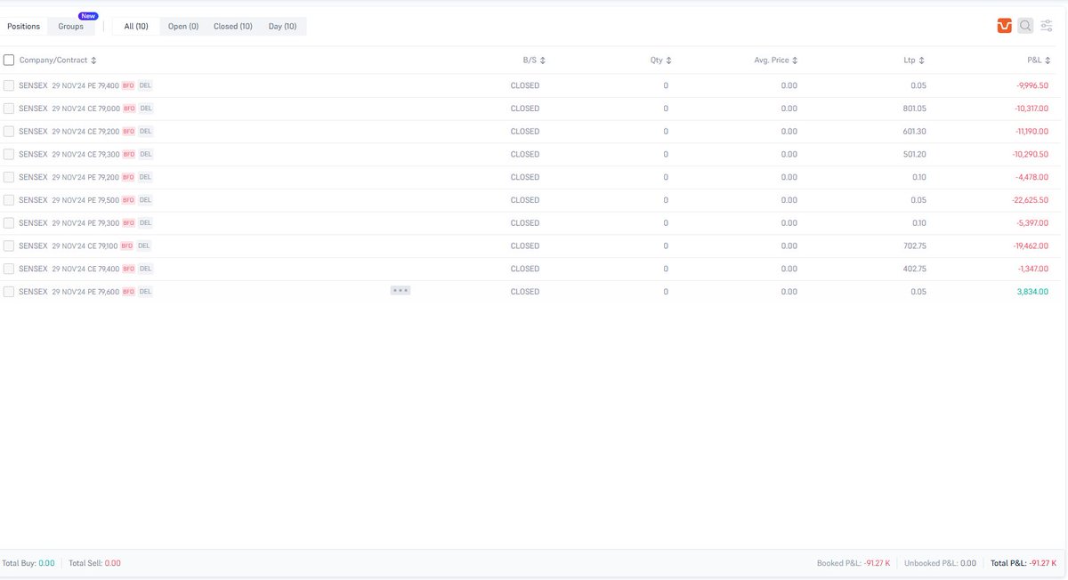Click the Unbooked P&L value in footer
Screen dimensions: 1068x580
coord(968,563)
